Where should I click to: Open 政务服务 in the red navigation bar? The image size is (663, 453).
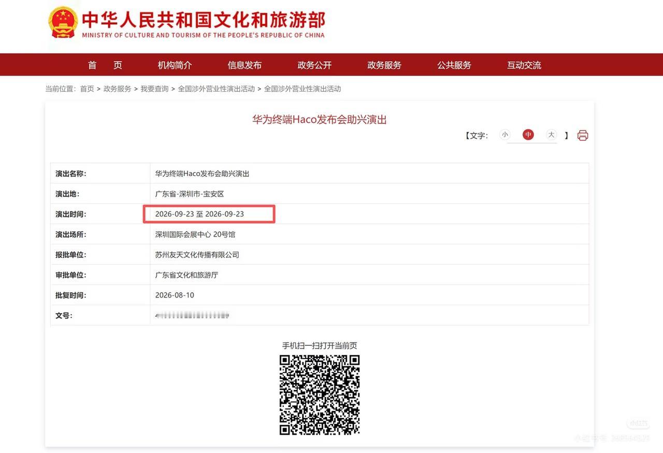point(384,65)
